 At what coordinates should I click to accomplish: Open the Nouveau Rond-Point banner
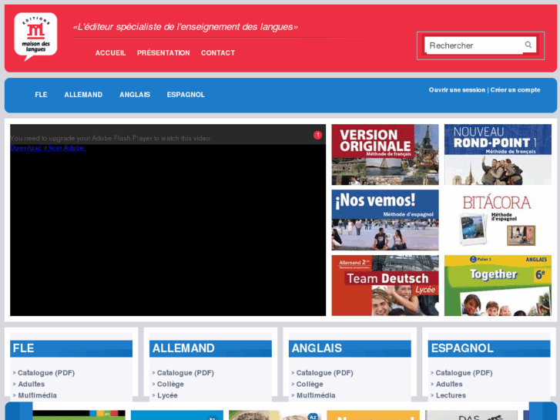point(498,154)
